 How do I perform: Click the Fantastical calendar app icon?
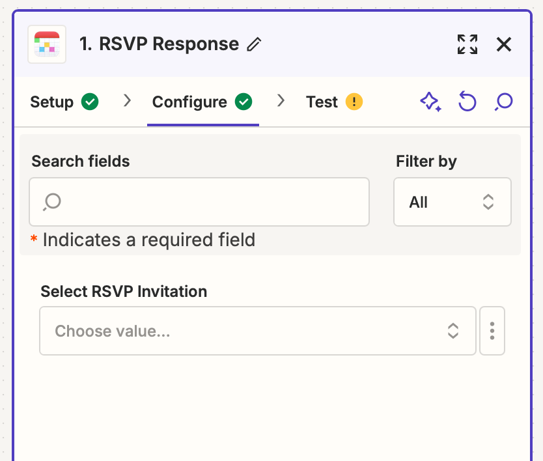(x=47, y=44)
